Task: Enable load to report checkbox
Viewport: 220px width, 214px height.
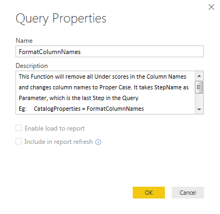Action: pyautogui.click(x=19, y=128)
